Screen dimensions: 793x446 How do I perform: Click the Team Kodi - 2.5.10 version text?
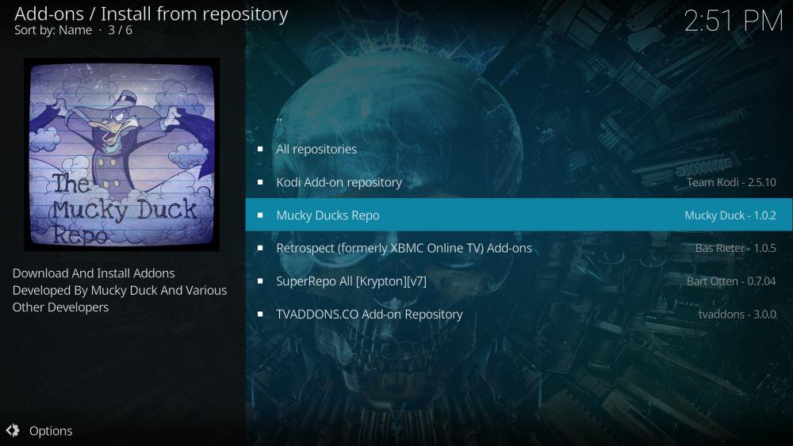(x=731, y=182)
